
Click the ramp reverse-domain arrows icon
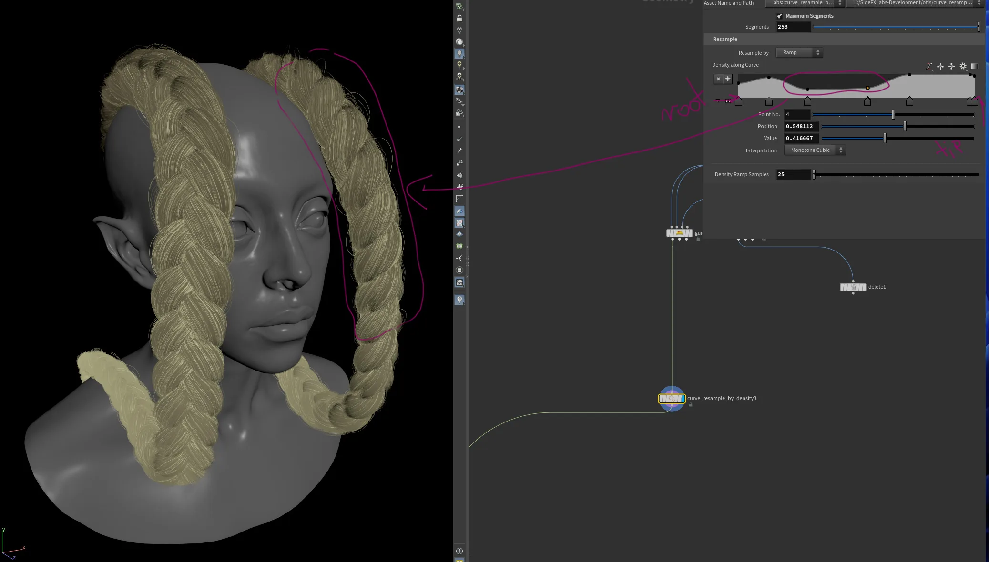coord(940,66)
